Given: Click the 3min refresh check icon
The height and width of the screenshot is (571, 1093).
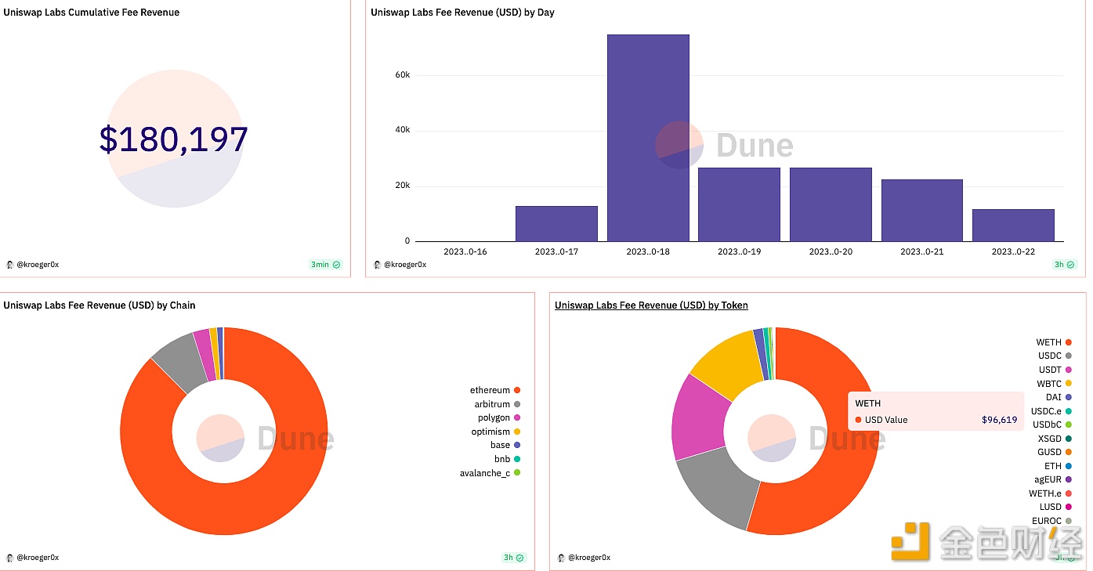Looking at the screenshot, I should [337, 265].
